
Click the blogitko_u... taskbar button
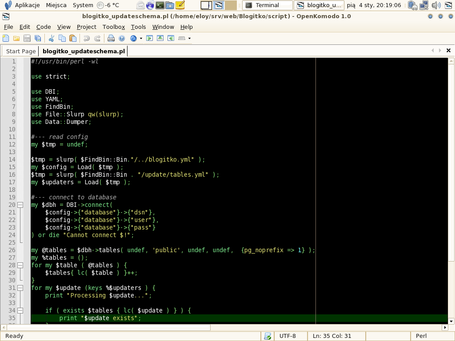point(319,5)
